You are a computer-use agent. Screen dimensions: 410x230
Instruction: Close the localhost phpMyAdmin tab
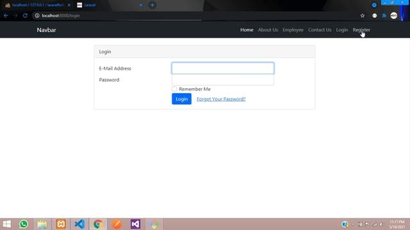[69, 5]
